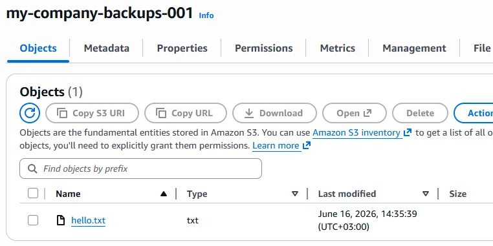
Task: Open the Metrics tab
Action: [x=338, y=48]
